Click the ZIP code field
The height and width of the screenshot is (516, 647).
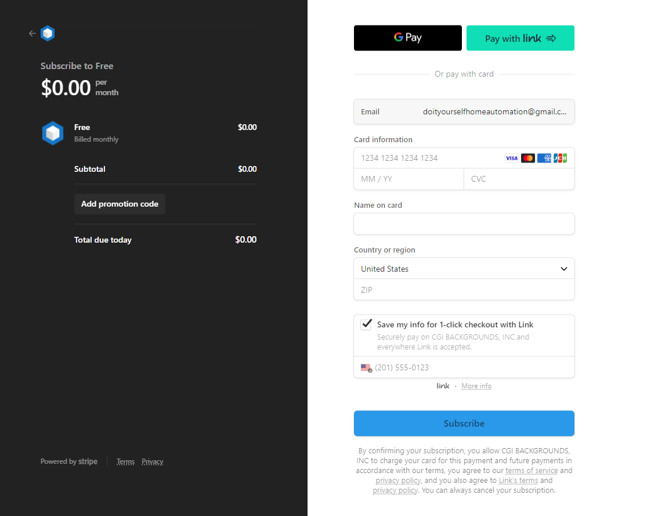(464, 290)
